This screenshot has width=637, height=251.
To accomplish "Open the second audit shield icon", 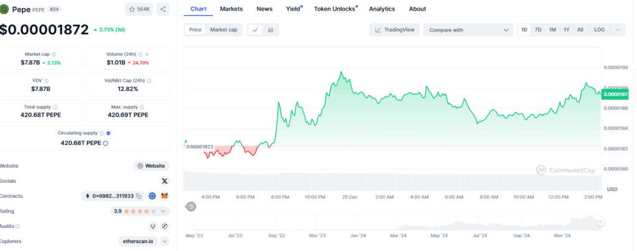I will click(x=164, y=226).
